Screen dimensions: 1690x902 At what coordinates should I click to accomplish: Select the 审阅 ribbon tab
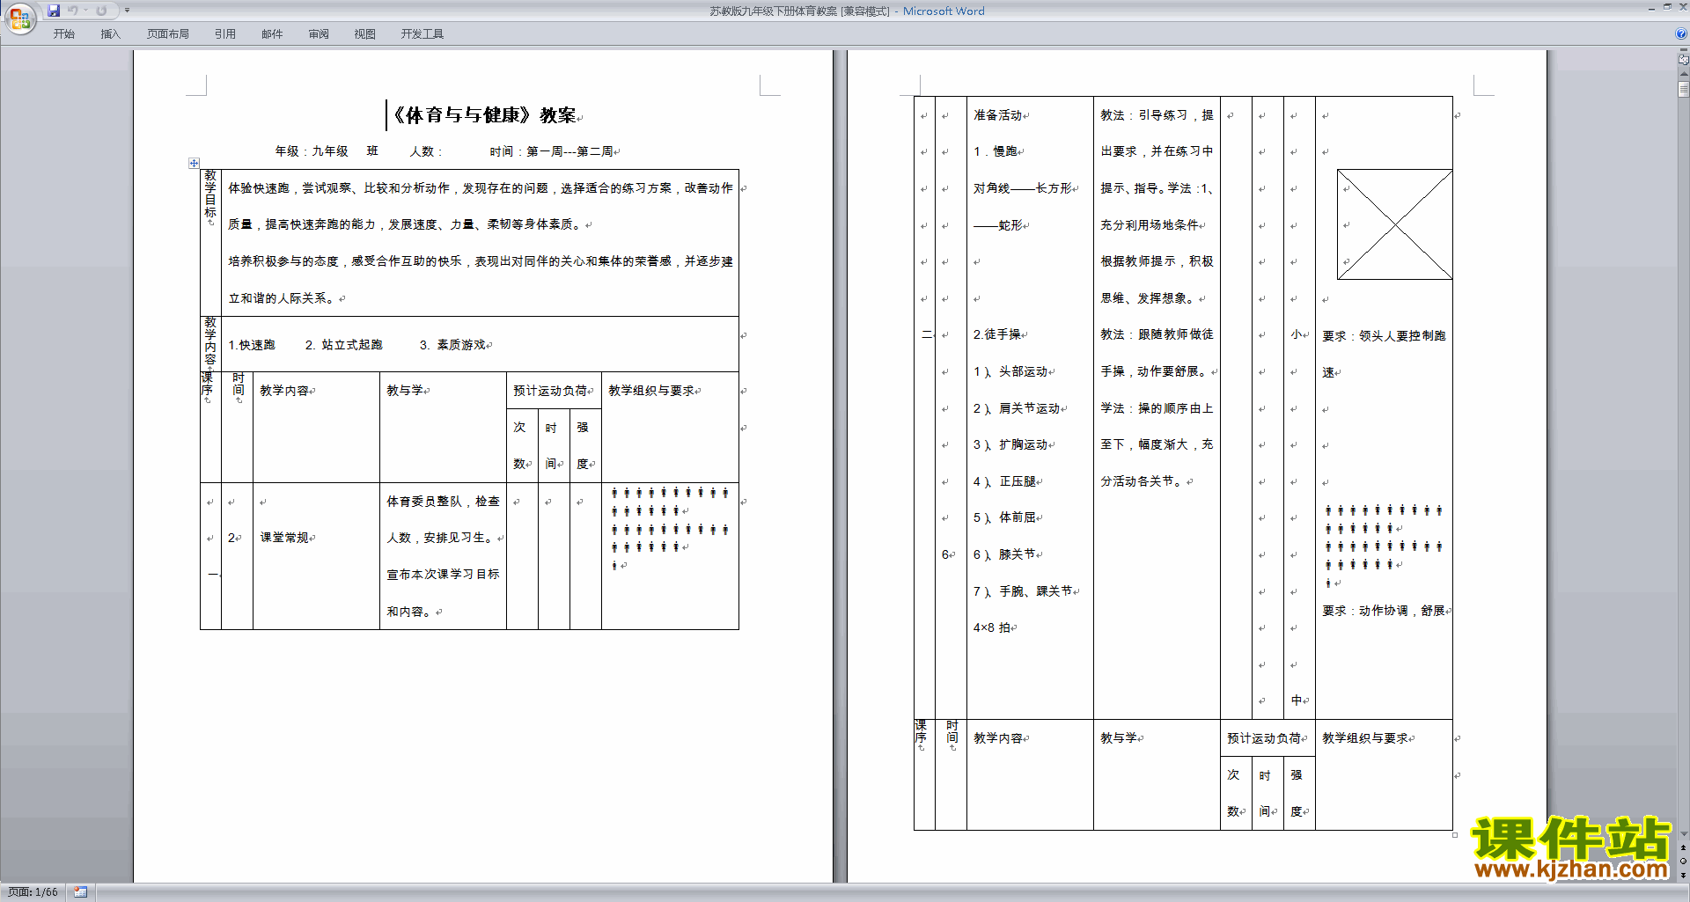(319, 34)
